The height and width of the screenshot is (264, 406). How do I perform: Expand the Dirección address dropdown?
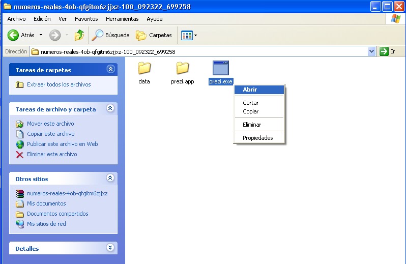[x=371, y=51]
